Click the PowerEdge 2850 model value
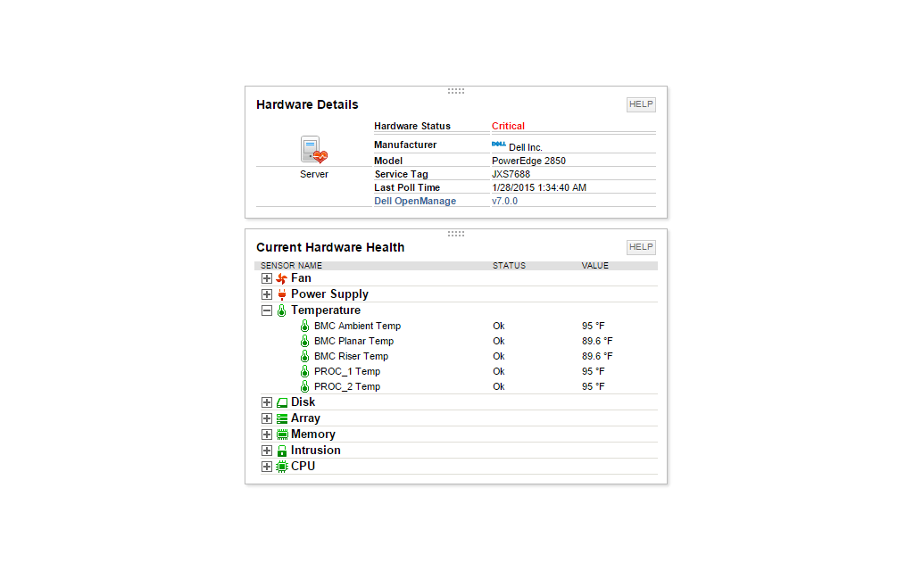 pyautogui.click(x=528, y=161)
